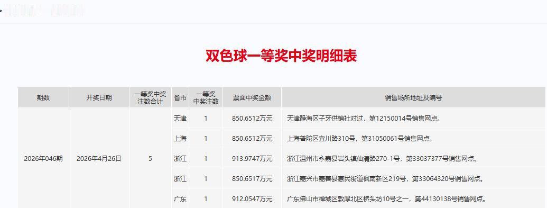The image size is (547, 208).
Task: Select the 天津静海区子牙供销社对过 address
Action: tap(364, 119)
